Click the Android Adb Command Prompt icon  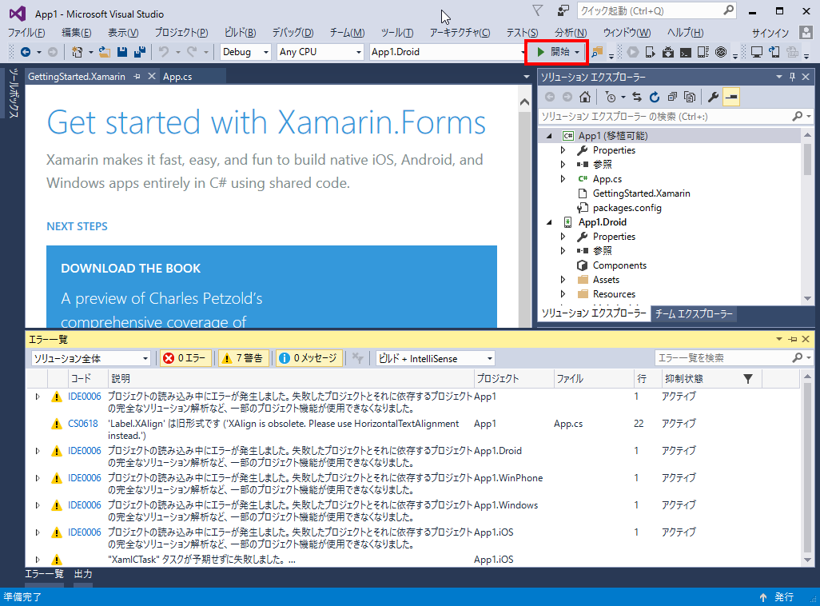pos(686,52)
